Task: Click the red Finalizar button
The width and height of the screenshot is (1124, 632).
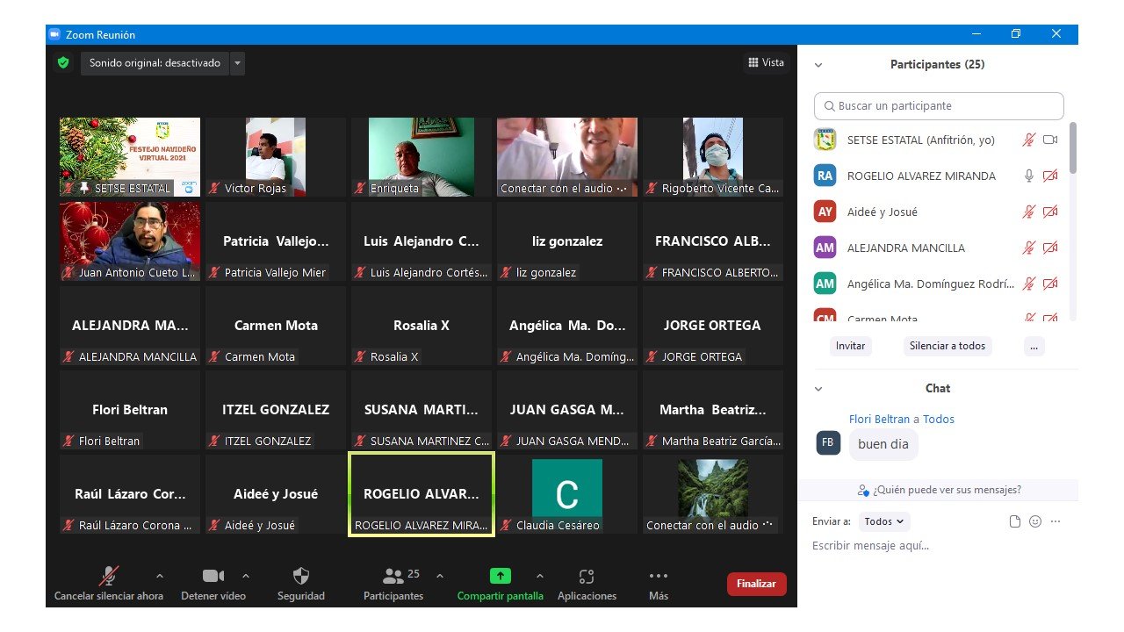Action: click(756, 584)
